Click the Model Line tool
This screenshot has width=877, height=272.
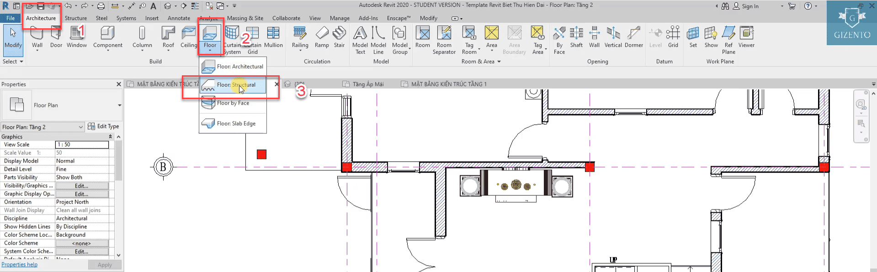tap(378, 40)
